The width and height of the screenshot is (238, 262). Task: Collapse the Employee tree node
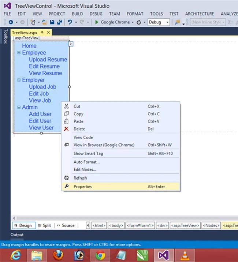click(19, 53)
